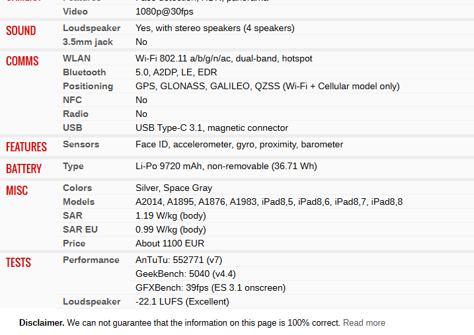
Task: Open the Bluetooth spec label
Action: coord(85,72)
